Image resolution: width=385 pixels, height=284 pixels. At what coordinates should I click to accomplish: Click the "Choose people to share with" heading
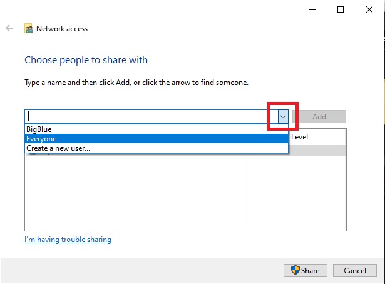tap(86, 60)
